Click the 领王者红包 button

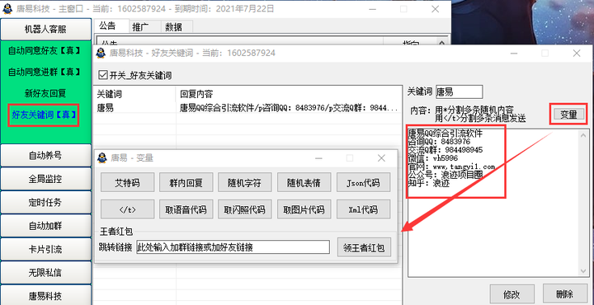point(364,247)
